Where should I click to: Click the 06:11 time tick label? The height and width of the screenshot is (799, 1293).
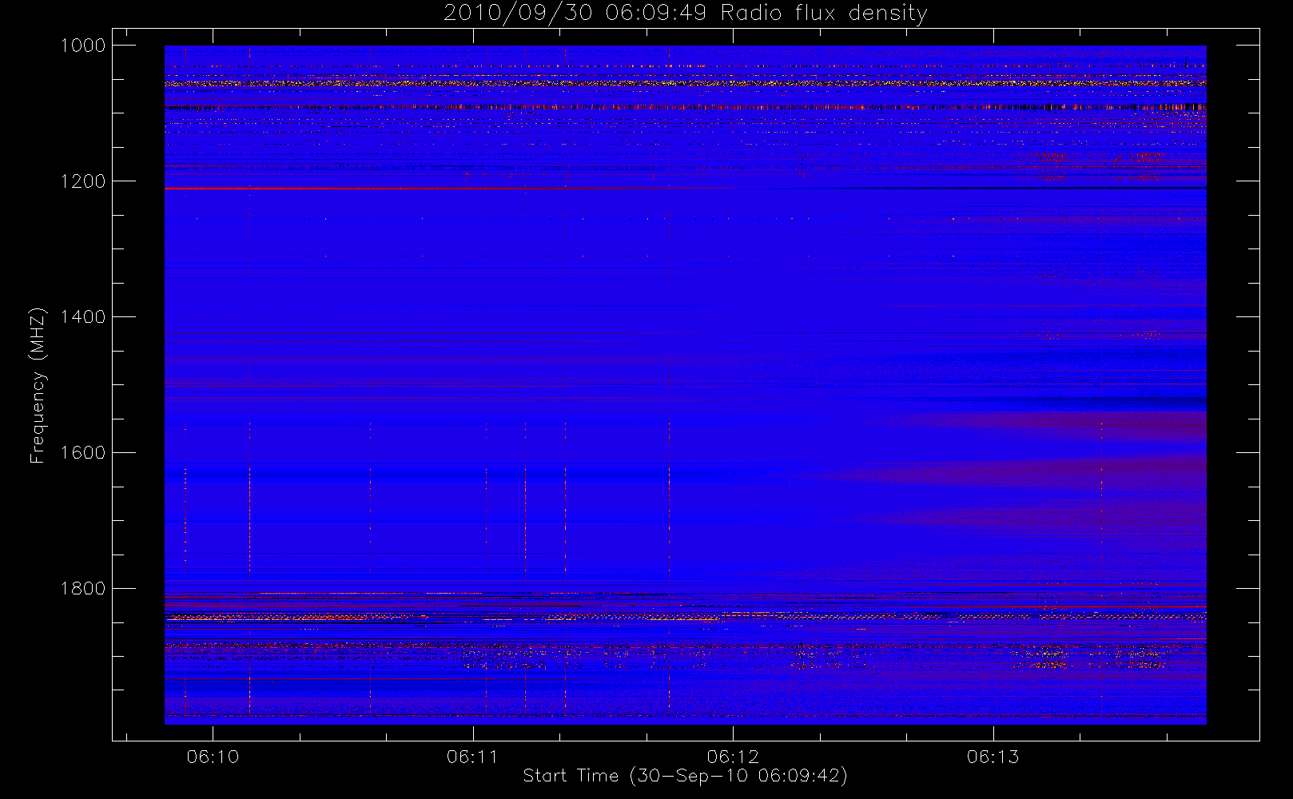[x=473, y=757]
